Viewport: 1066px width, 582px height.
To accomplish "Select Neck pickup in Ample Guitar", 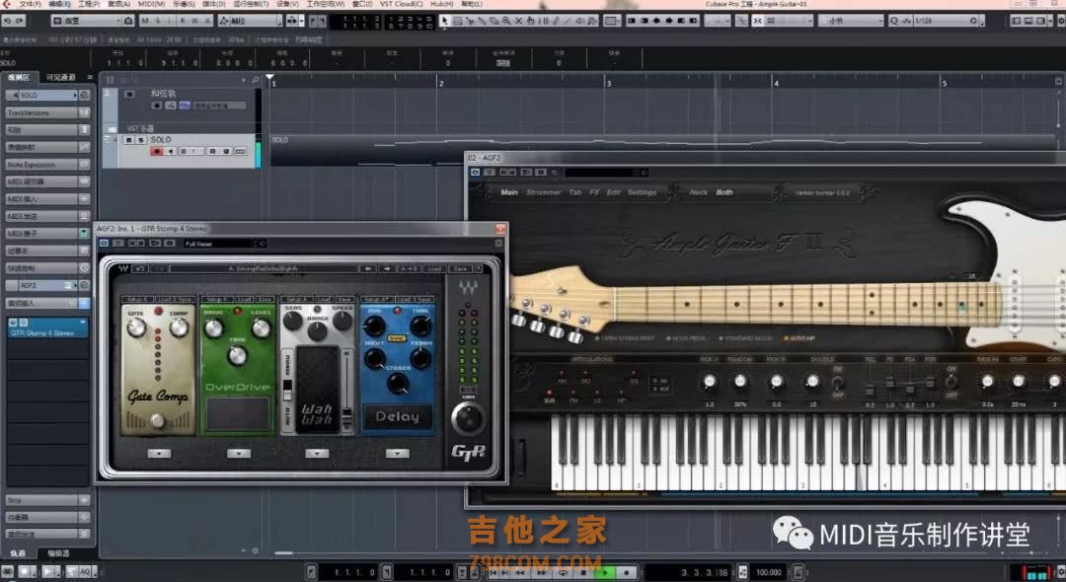I will 698,192.
